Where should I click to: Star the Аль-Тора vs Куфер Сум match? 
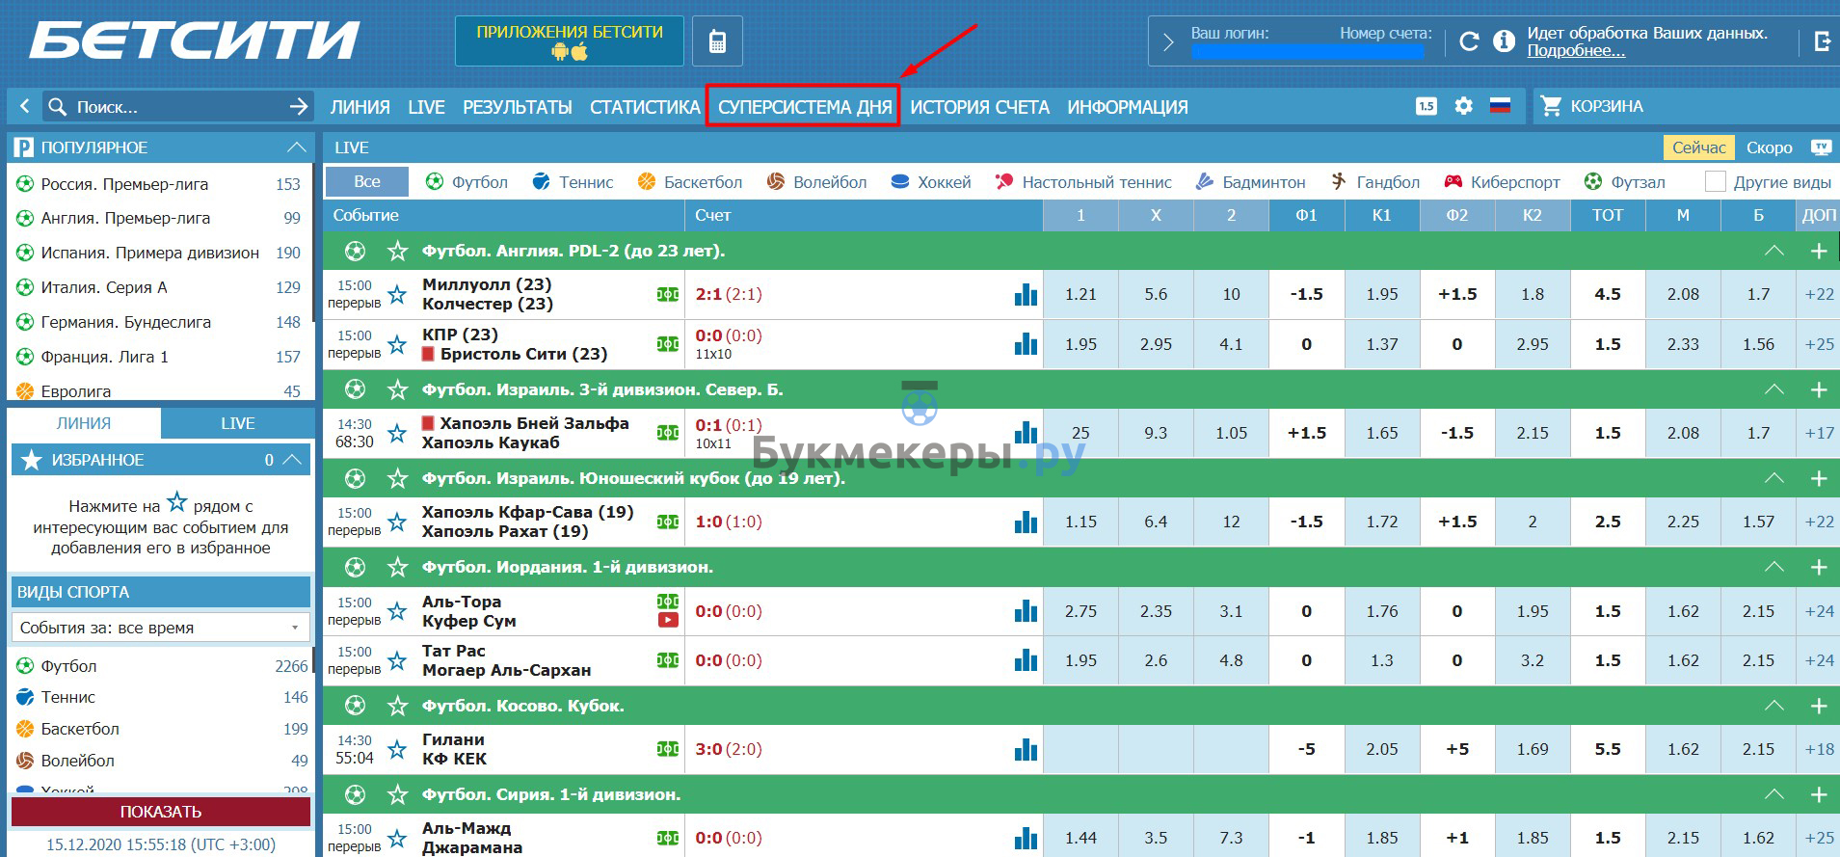tap(396, 611)
